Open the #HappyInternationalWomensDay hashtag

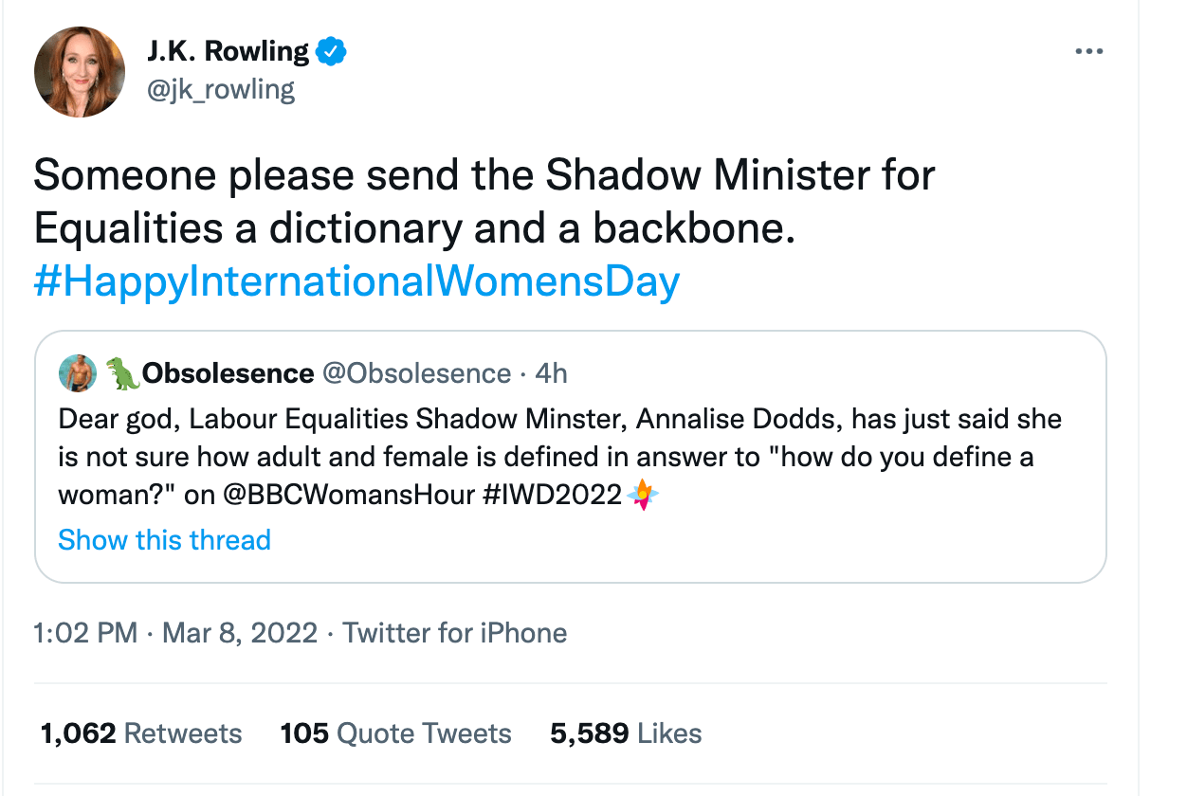355,280
